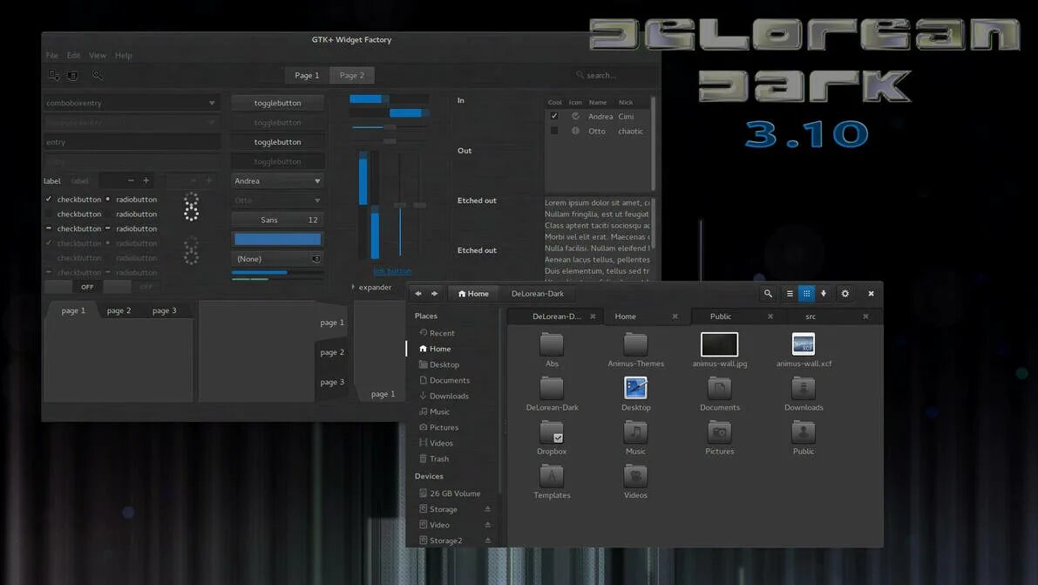Open the Dropbox folder icon

coord(552,432)
